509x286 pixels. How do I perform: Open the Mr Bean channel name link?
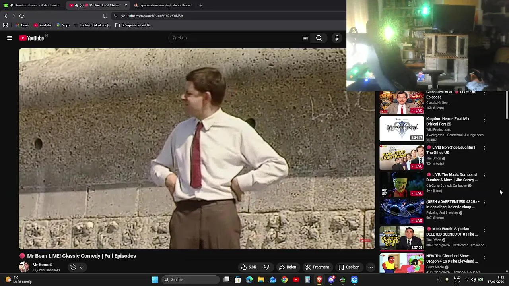[40, 265]
